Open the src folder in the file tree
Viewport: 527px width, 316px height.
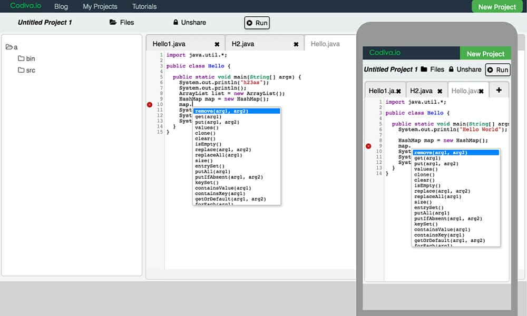pyautogui.click(x=26, y=70)
